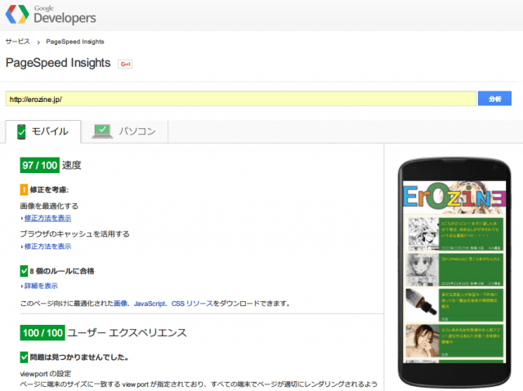523x391 pixels.
Task: Click the green checkmark beside 8 個のルールに合格
Action: pos(24,271)
